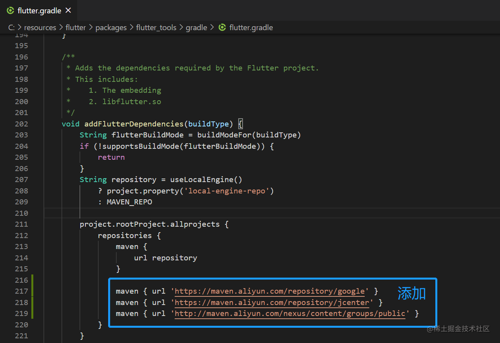Click the green gutter change indicator beside line 216
The height and width of the screenshot is (343, 500).
pyautogui.click(x=33, y=280)
